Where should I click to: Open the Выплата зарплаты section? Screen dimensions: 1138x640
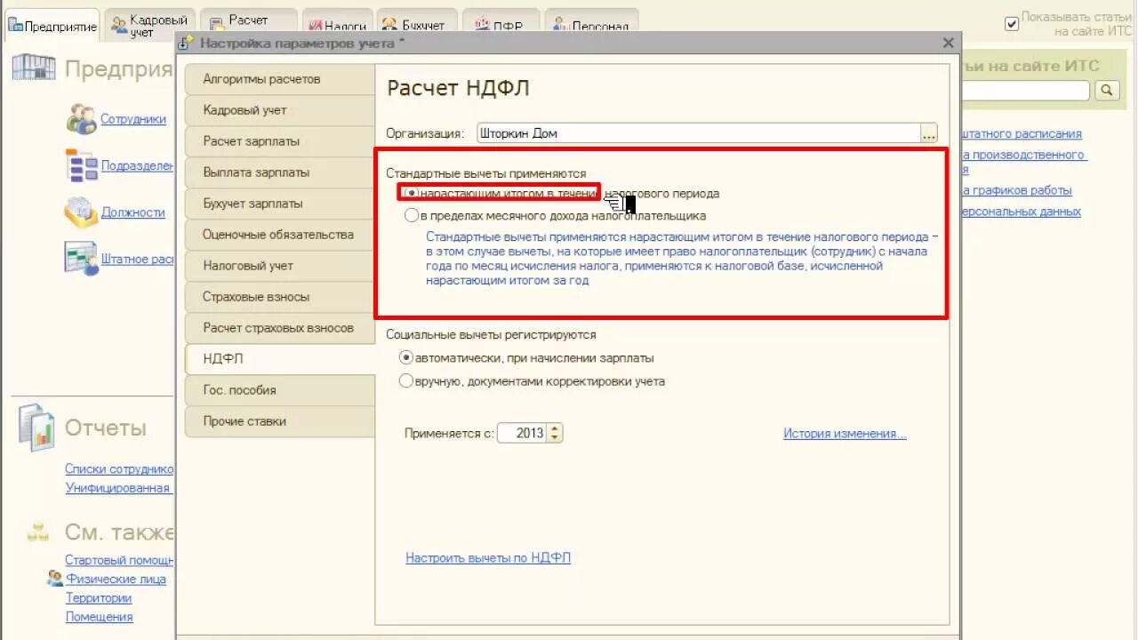[279, 172]
